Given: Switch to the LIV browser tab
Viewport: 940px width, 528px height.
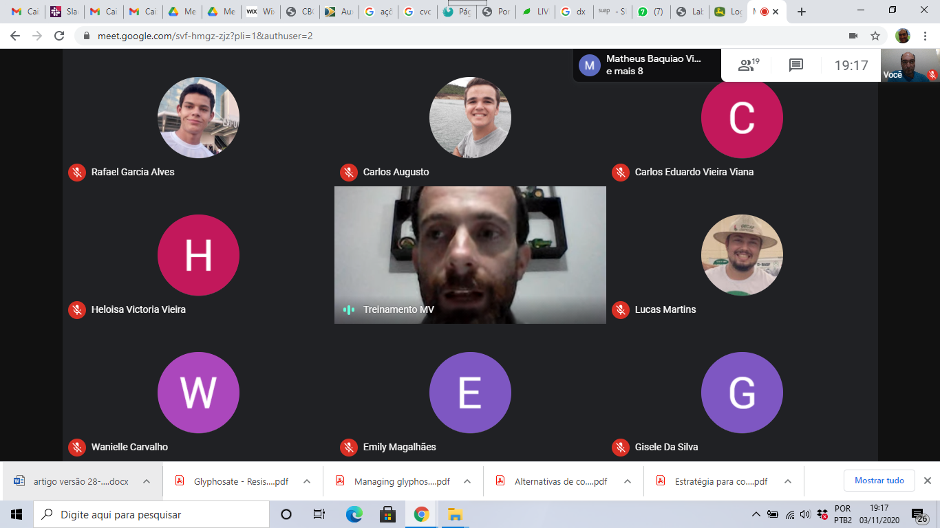Looking at the screenshot, I should 535,12.
